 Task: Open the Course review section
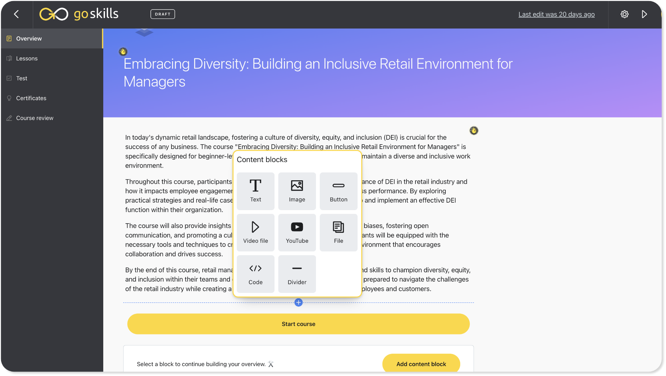pos(35,118)
